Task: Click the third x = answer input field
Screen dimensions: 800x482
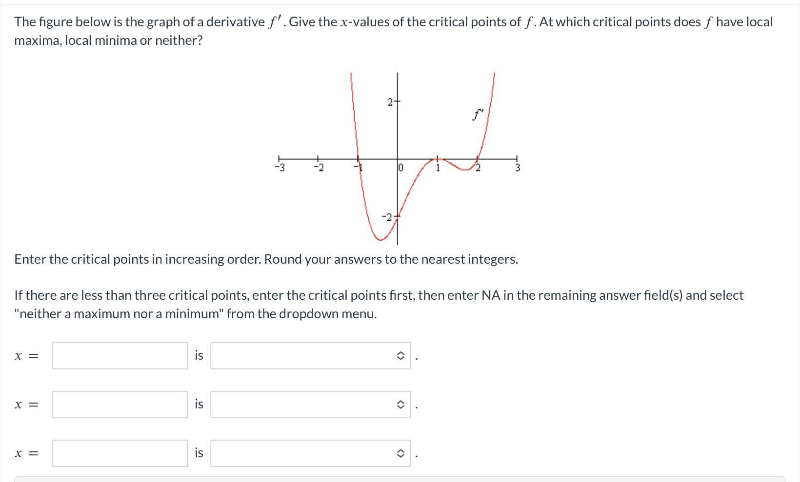Action: (120, 453)
